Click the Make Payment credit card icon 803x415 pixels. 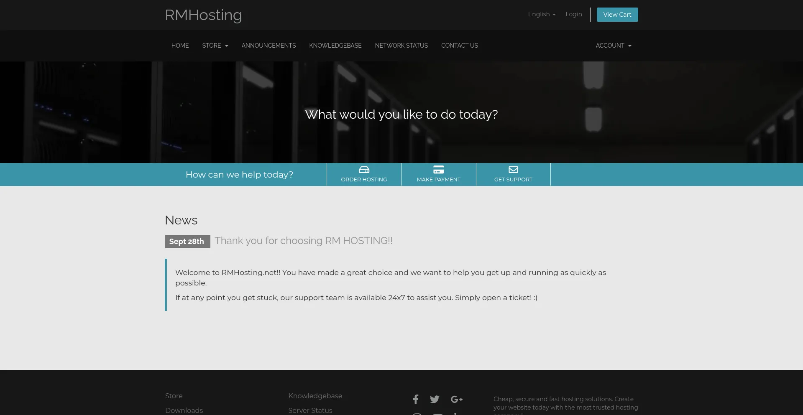(438, 170)
